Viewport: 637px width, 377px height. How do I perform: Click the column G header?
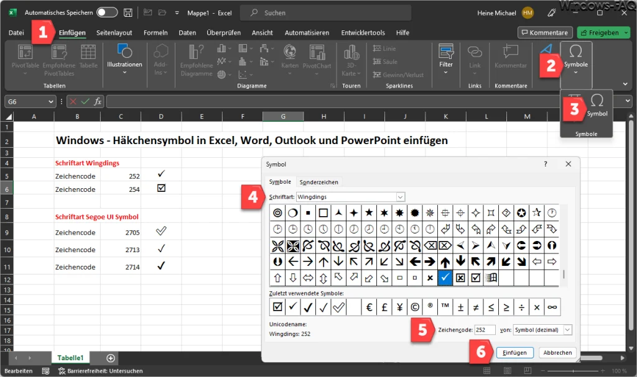click(x=283, y=117)
